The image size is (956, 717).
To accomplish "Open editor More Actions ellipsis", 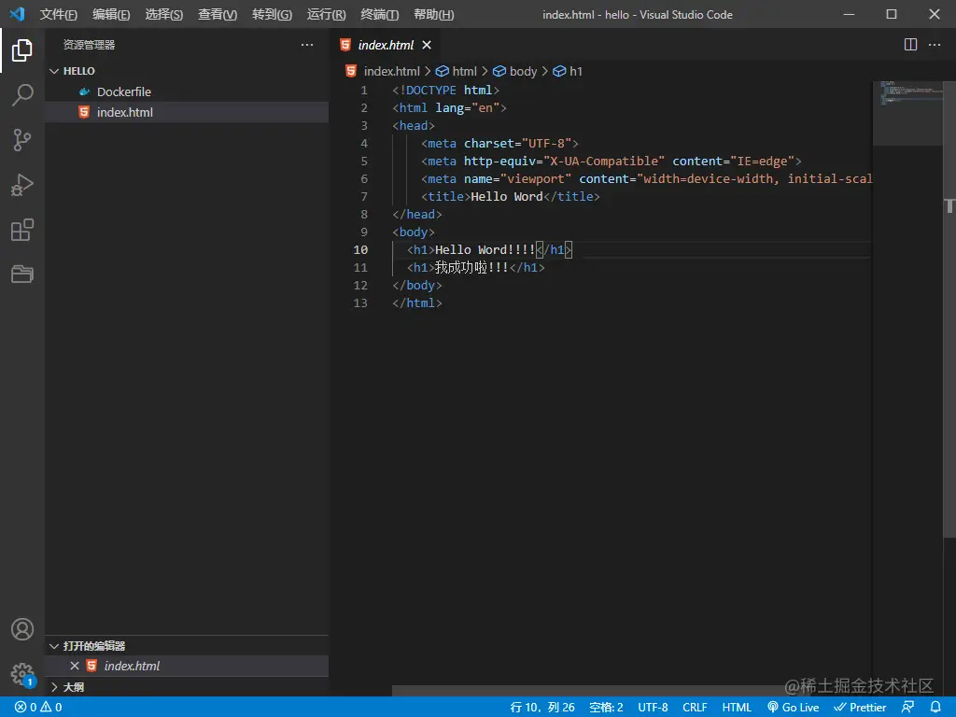I will [x=934, y=45].
